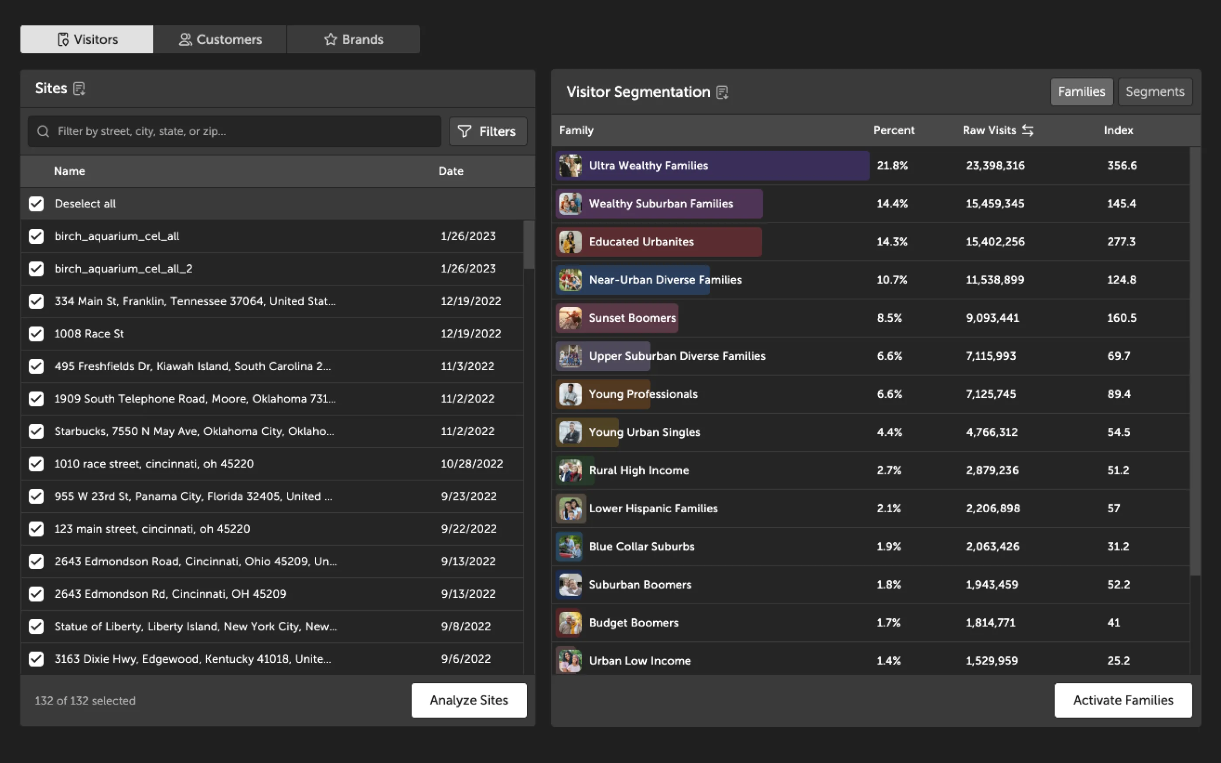The image size is (1221, 763).
Task: Click the Young Professionals thumbnail image
Action: tap(570, 394)
